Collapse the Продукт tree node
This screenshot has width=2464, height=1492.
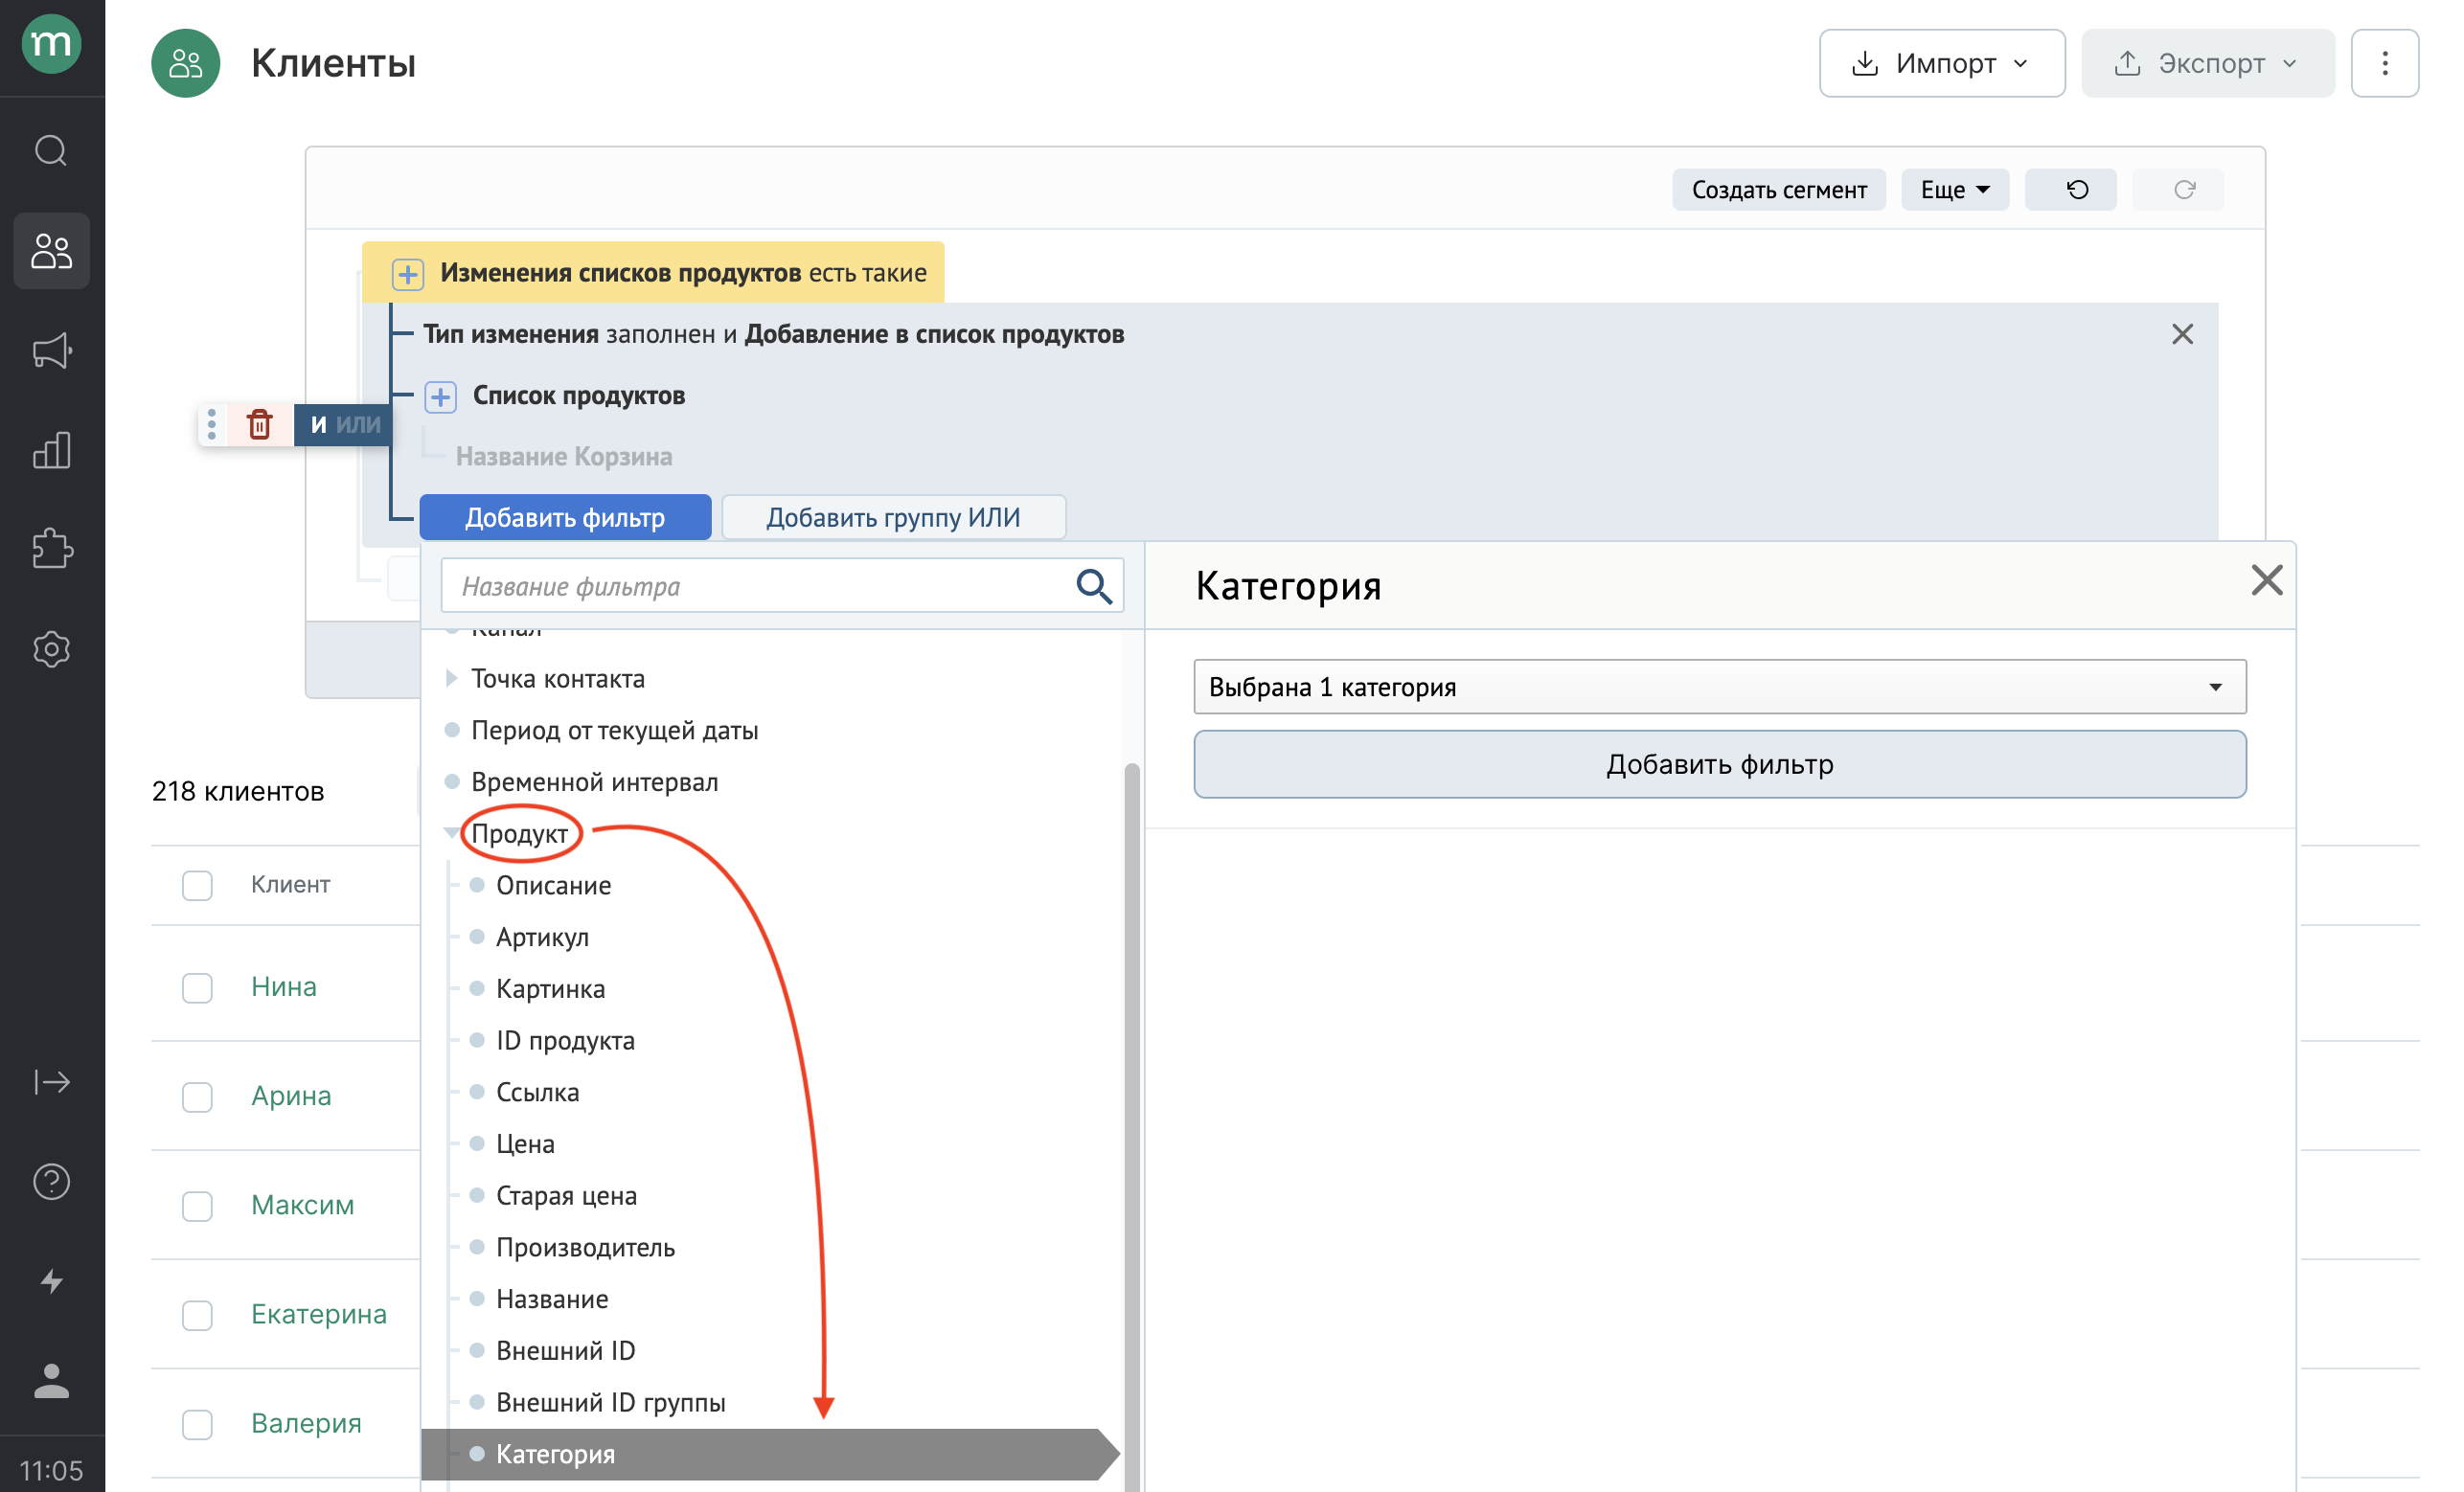(x=451, y=832)
